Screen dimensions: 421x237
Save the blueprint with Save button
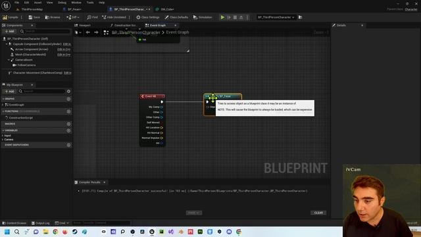tap(34, 17)
